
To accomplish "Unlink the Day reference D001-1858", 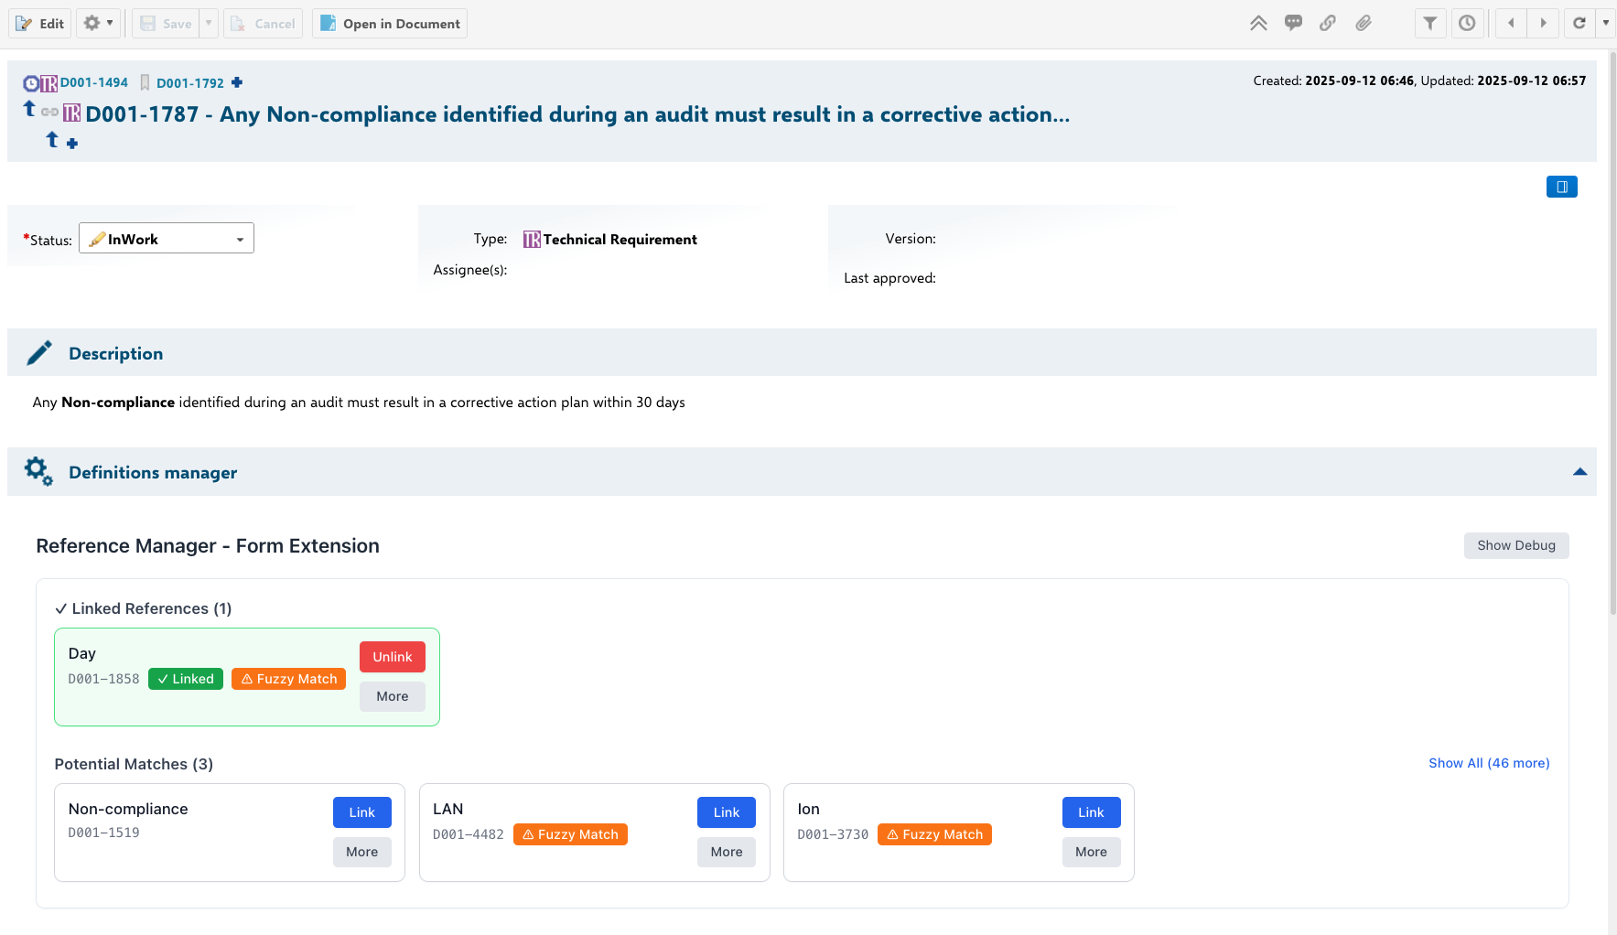I will pyautogui.click(x=392, y=656).
